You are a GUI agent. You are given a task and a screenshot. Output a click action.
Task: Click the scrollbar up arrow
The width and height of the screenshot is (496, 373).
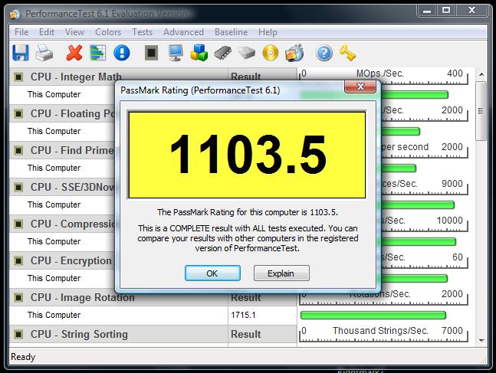(481, 74)
